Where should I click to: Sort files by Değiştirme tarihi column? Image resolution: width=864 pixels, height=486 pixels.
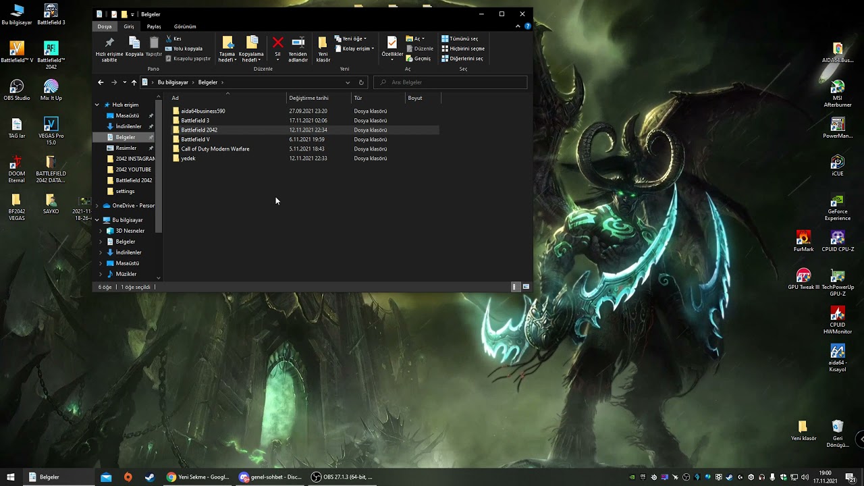[x=319, y=98]
